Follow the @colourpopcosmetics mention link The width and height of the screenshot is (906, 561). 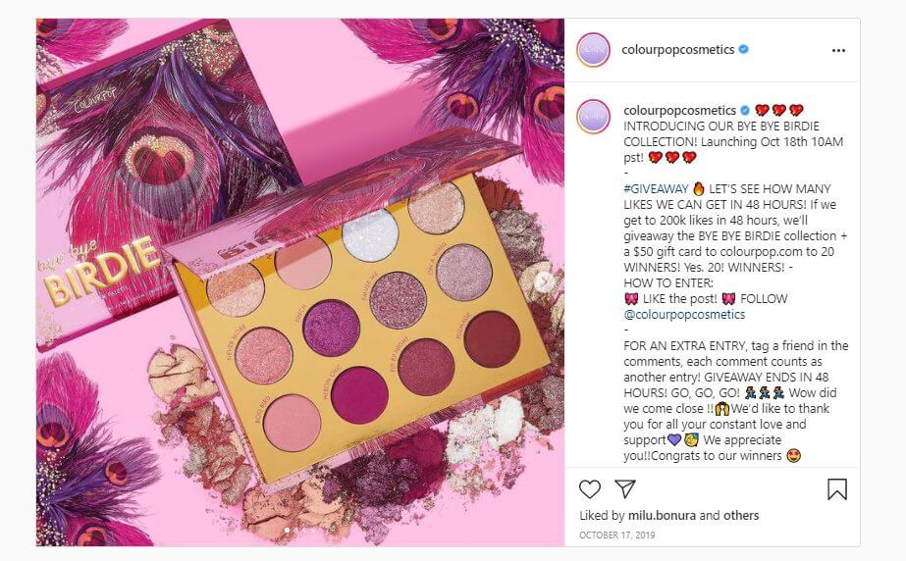684,315
